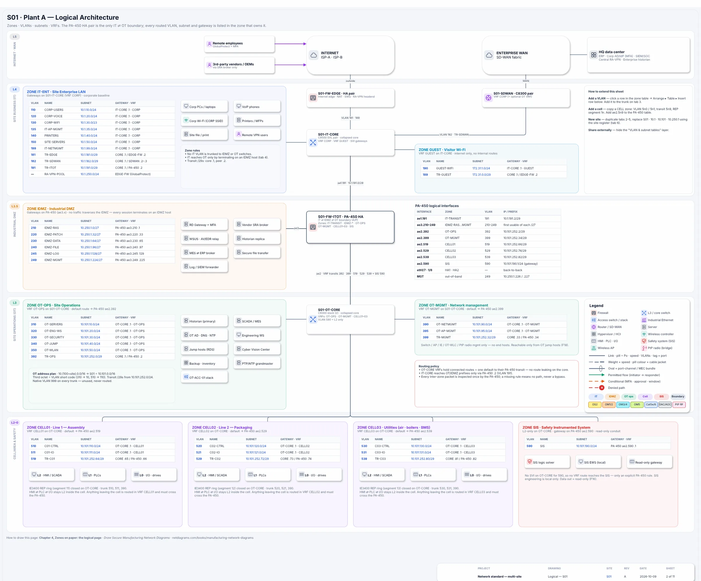Click the SIS red legend pill
Screen dimensions: 701x581
pyautogui.click(x=661, y=396)
